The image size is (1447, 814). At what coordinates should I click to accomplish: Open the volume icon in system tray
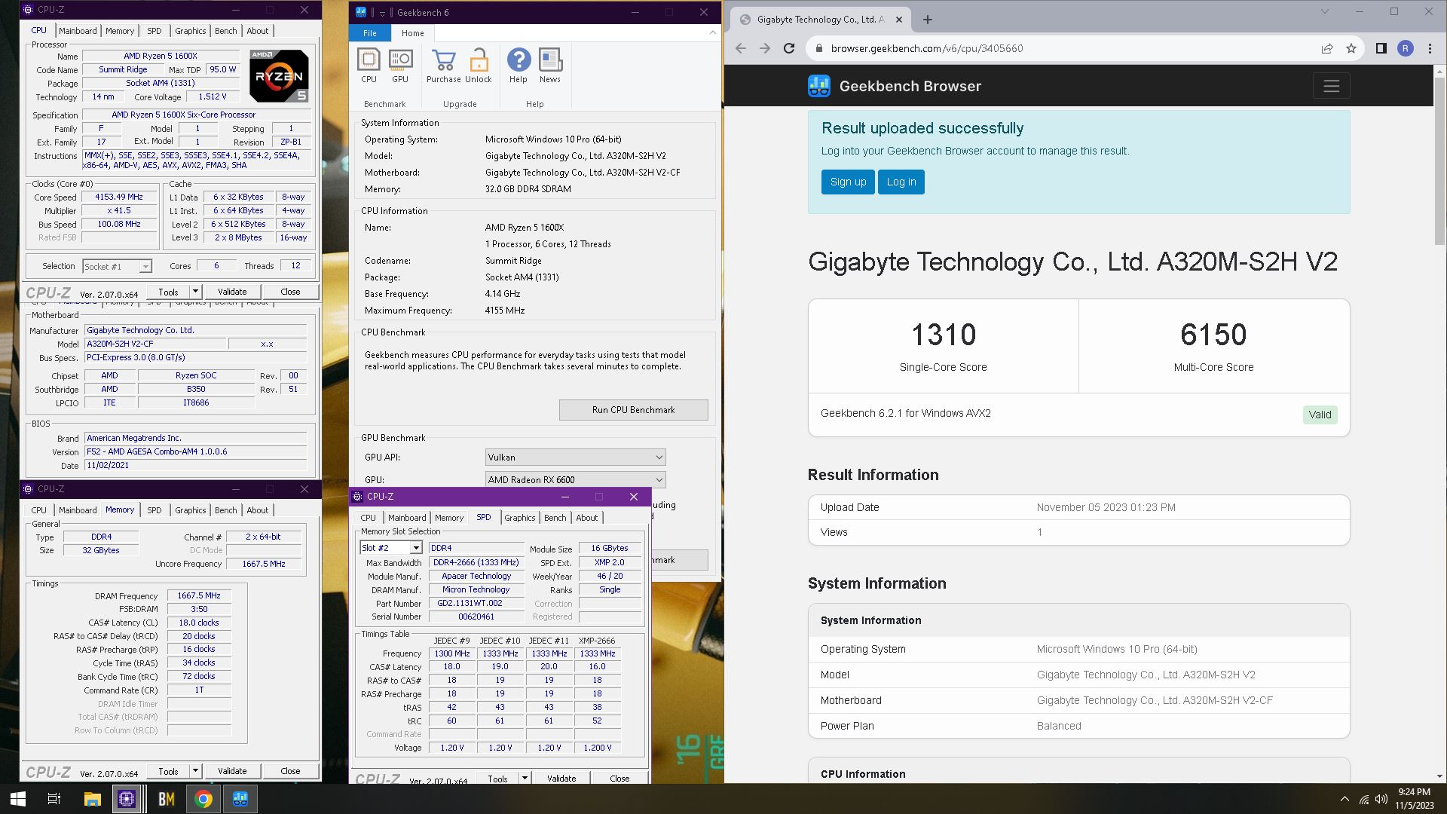(x=1381, y=799)
